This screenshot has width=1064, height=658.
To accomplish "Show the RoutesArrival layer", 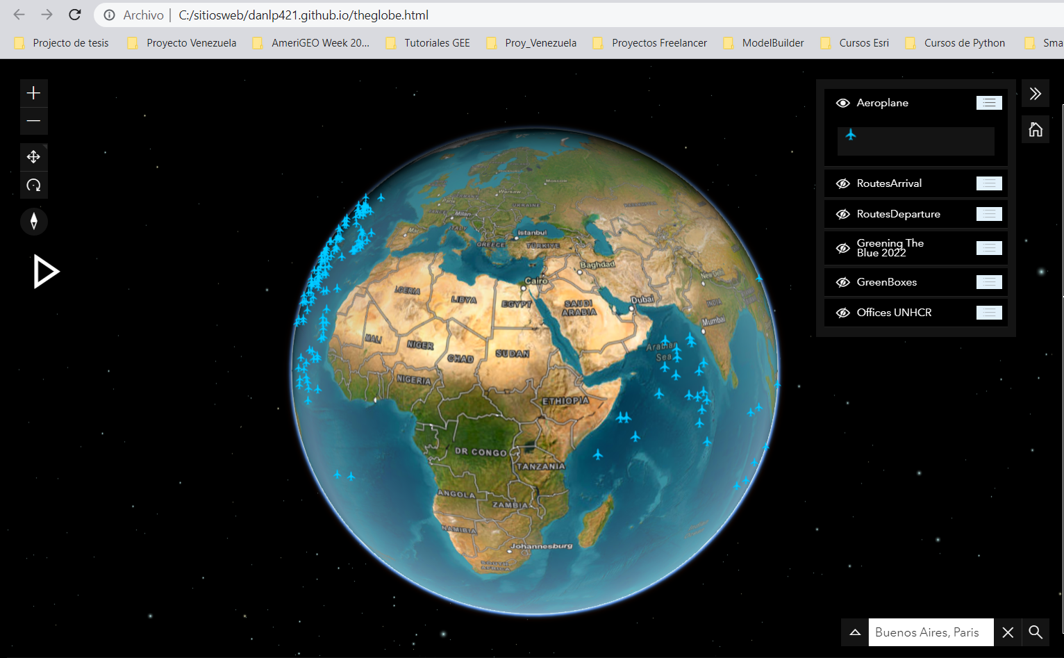I will coord(843,183).
